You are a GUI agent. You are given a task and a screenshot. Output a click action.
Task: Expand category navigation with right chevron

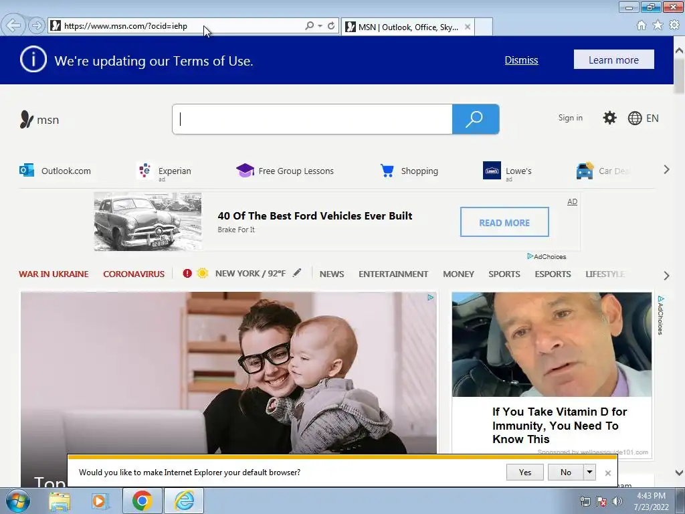click(666, 275)
